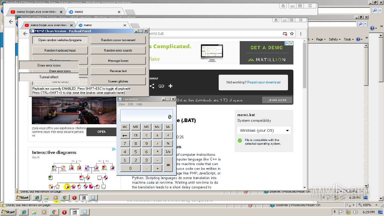The width and height of the screenshot is (384, 216).
Task: Expand IE Tools menu dropdown
Action: point(349,39)
